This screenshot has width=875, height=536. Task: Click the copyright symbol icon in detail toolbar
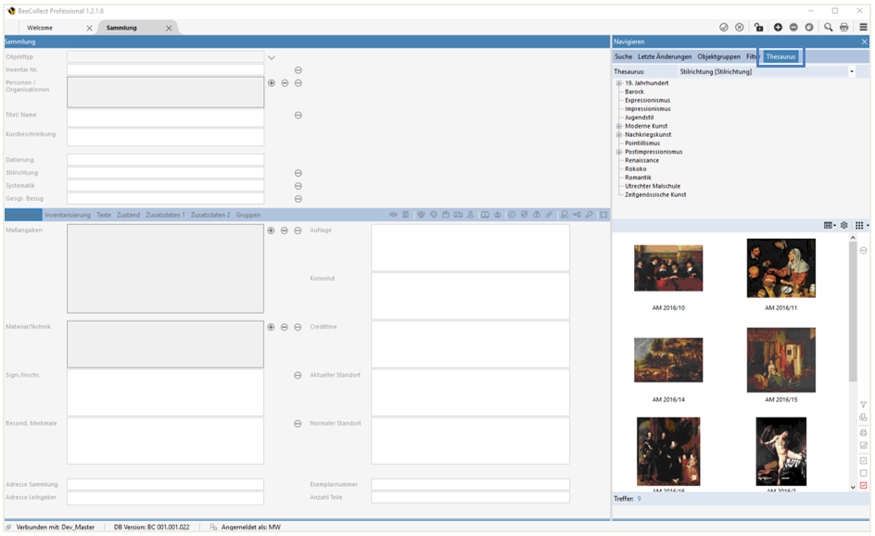(512, 215)
